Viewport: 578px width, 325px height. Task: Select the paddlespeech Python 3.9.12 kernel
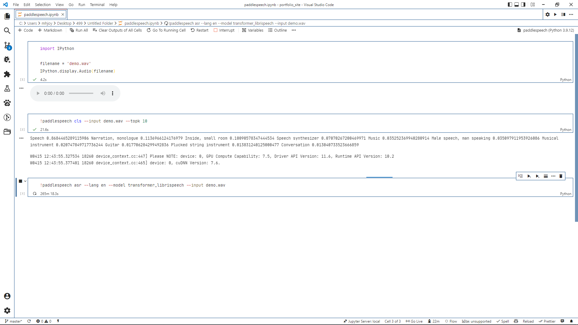[545, 30]
